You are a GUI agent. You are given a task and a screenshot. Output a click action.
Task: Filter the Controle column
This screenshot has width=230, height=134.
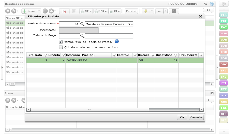(x=135, y=55)
